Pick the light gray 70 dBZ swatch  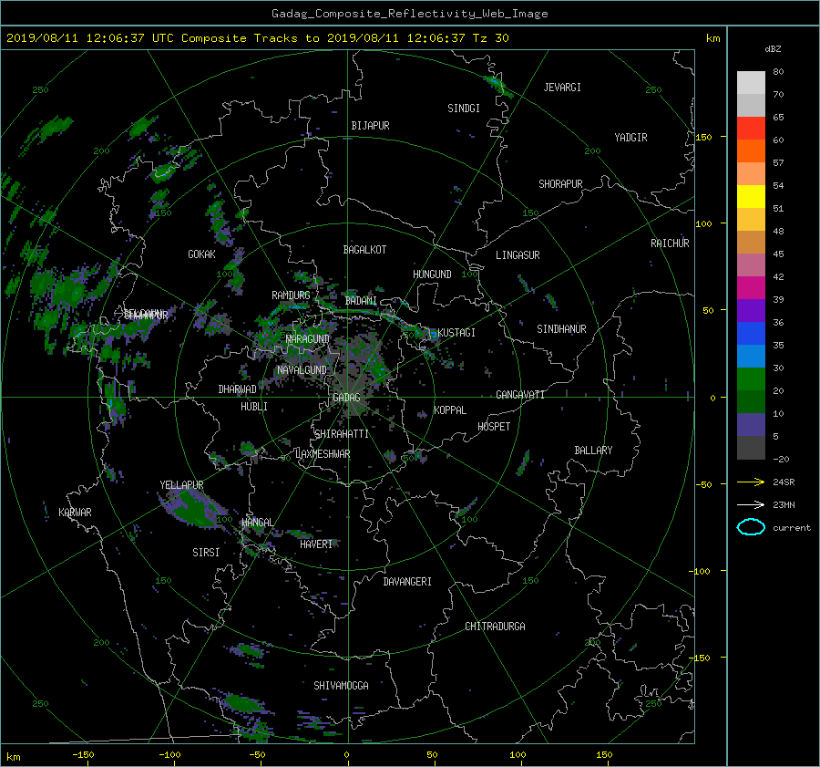(751, 83)
